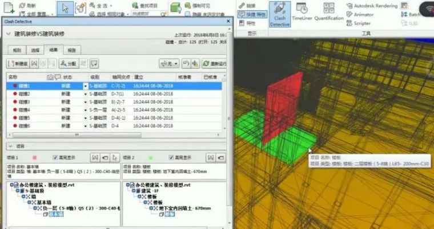
Task: Open status dropdown for 碰撞3 row
Action: pyautogui.click(x=85, y=102)
